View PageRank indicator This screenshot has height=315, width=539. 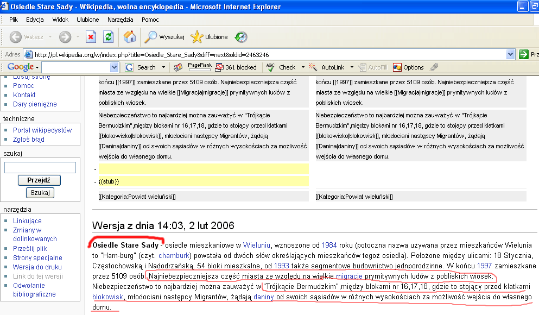pos(199,67)
